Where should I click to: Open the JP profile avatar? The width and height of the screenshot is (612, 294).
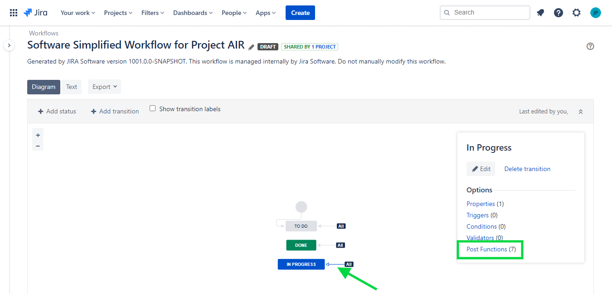tap(595, 12)
